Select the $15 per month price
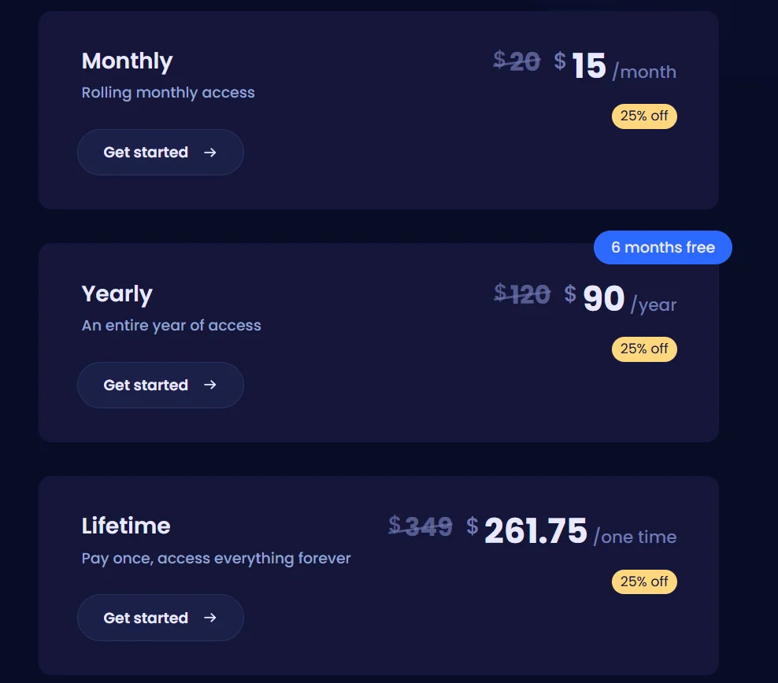Viewport: 778px width, 683px height. coord(589,67)
